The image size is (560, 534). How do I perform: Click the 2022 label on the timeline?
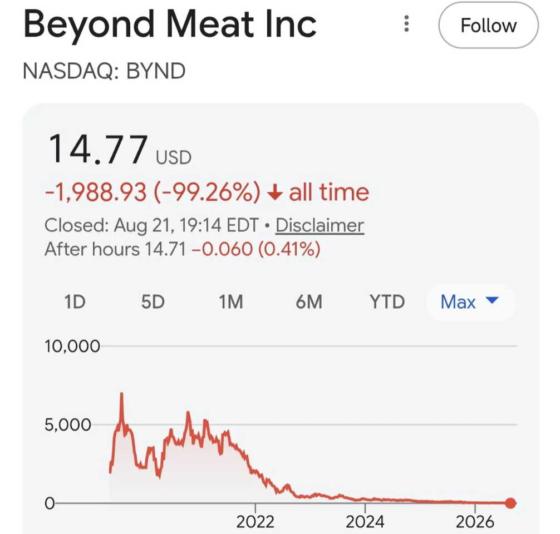click(x=255, y=522)
